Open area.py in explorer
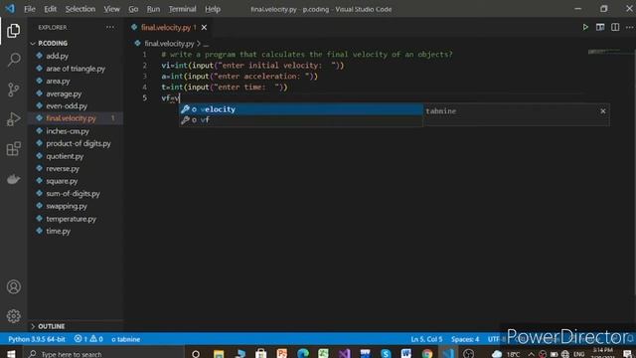Screen dimensions: 636x358 point(58,81)
